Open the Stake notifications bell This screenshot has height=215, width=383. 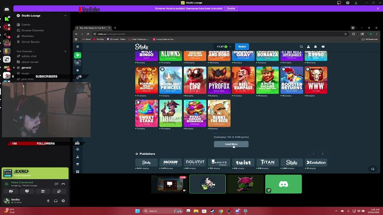[x=315, y=47]
